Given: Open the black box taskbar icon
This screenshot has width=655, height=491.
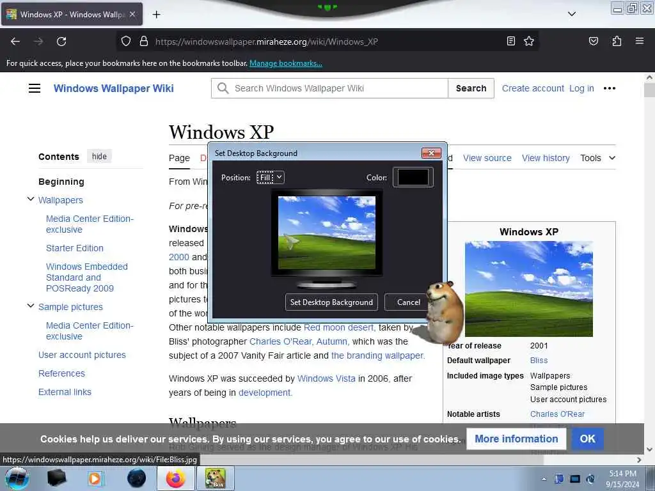Looking at the screenshot, I should click(57, 478).
